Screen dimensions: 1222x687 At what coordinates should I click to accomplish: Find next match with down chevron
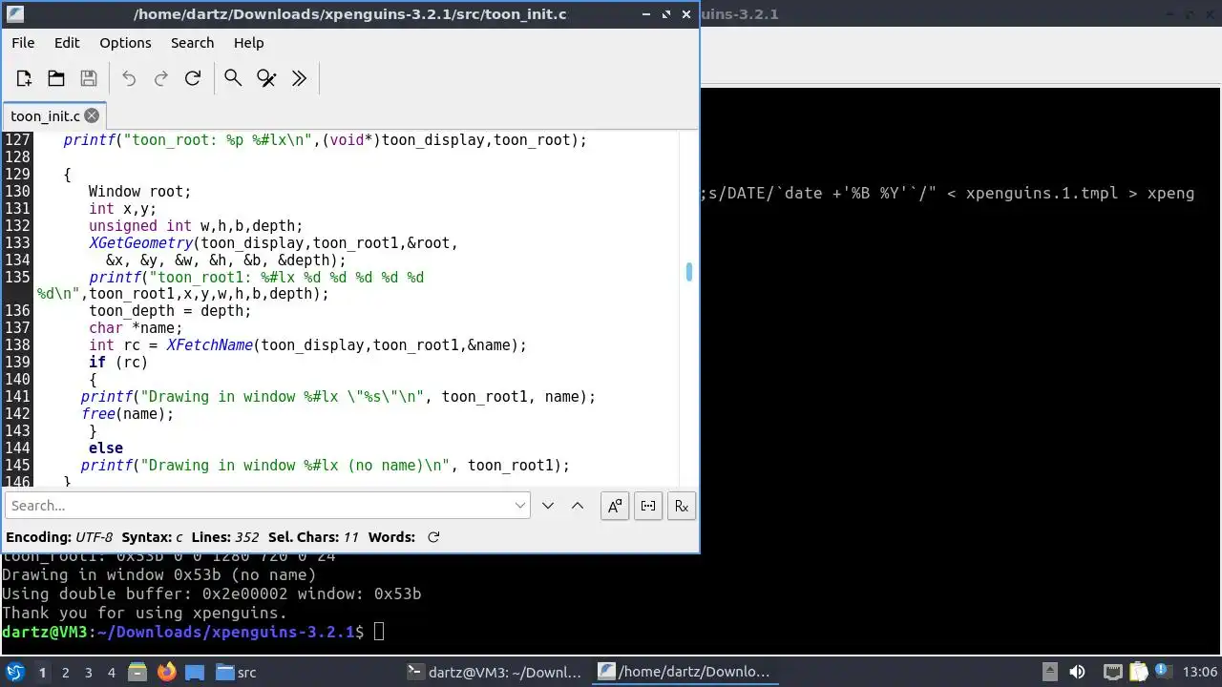click(x=548, y=506)
